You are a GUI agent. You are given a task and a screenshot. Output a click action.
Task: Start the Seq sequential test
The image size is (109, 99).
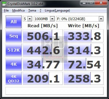click(14, 36)
